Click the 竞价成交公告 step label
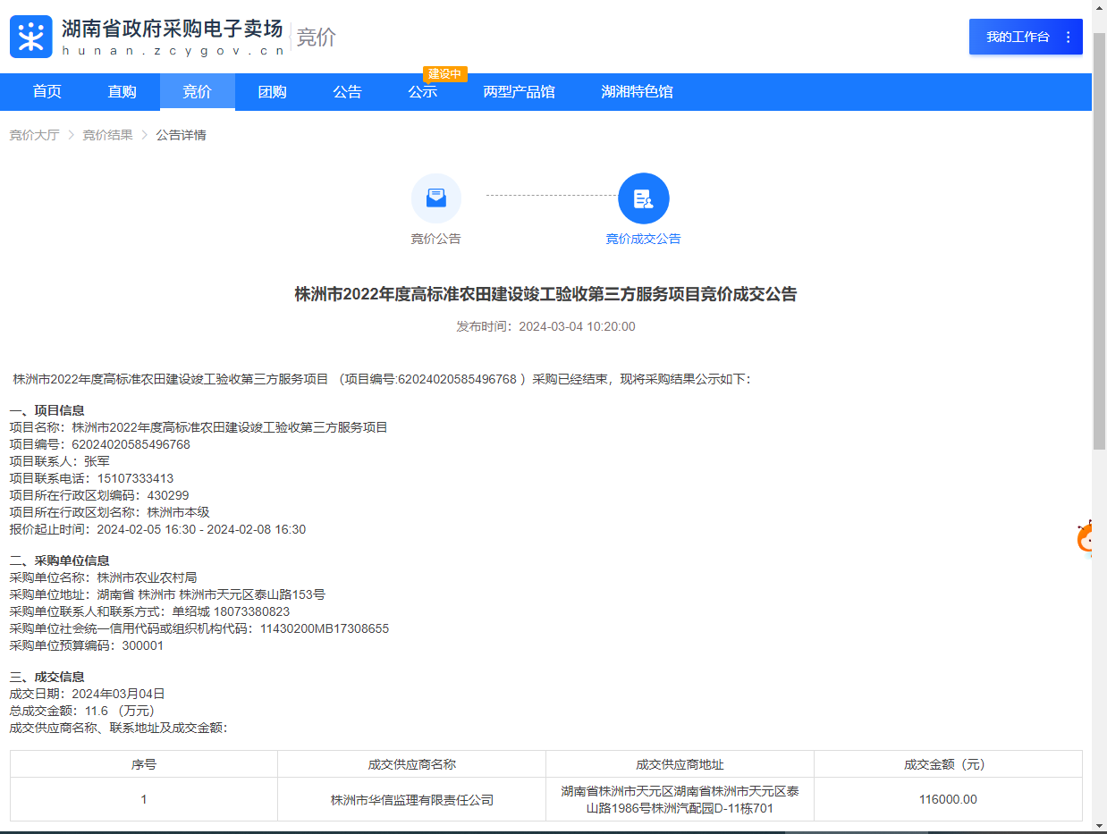This screenshot has width=1107, height=834. click(x=643, y=239)
